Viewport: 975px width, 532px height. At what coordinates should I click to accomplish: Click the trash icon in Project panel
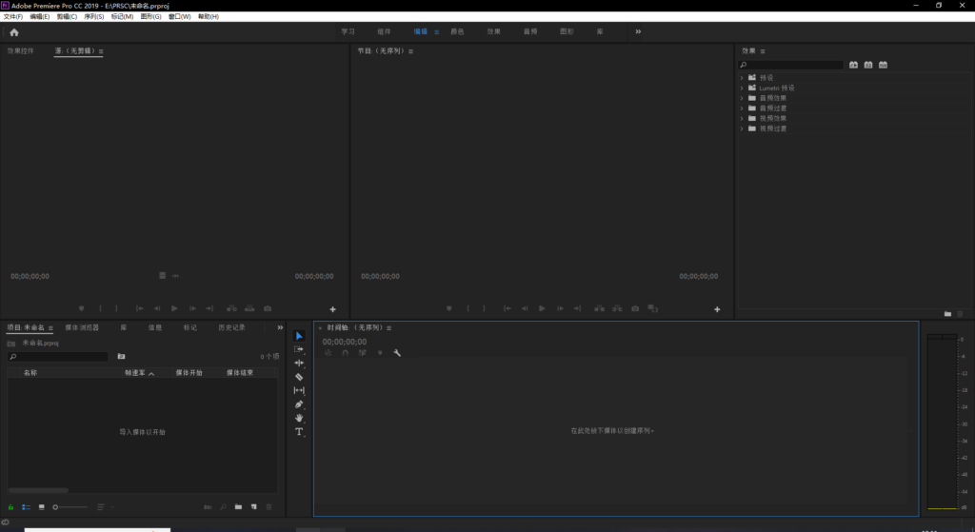(x=269, y=507)
